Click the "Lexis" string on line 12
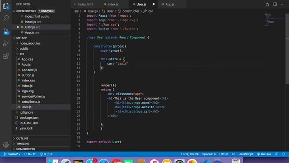Image resolution: width=289 pixels, height=163 pixels. (x=122, y=63)
